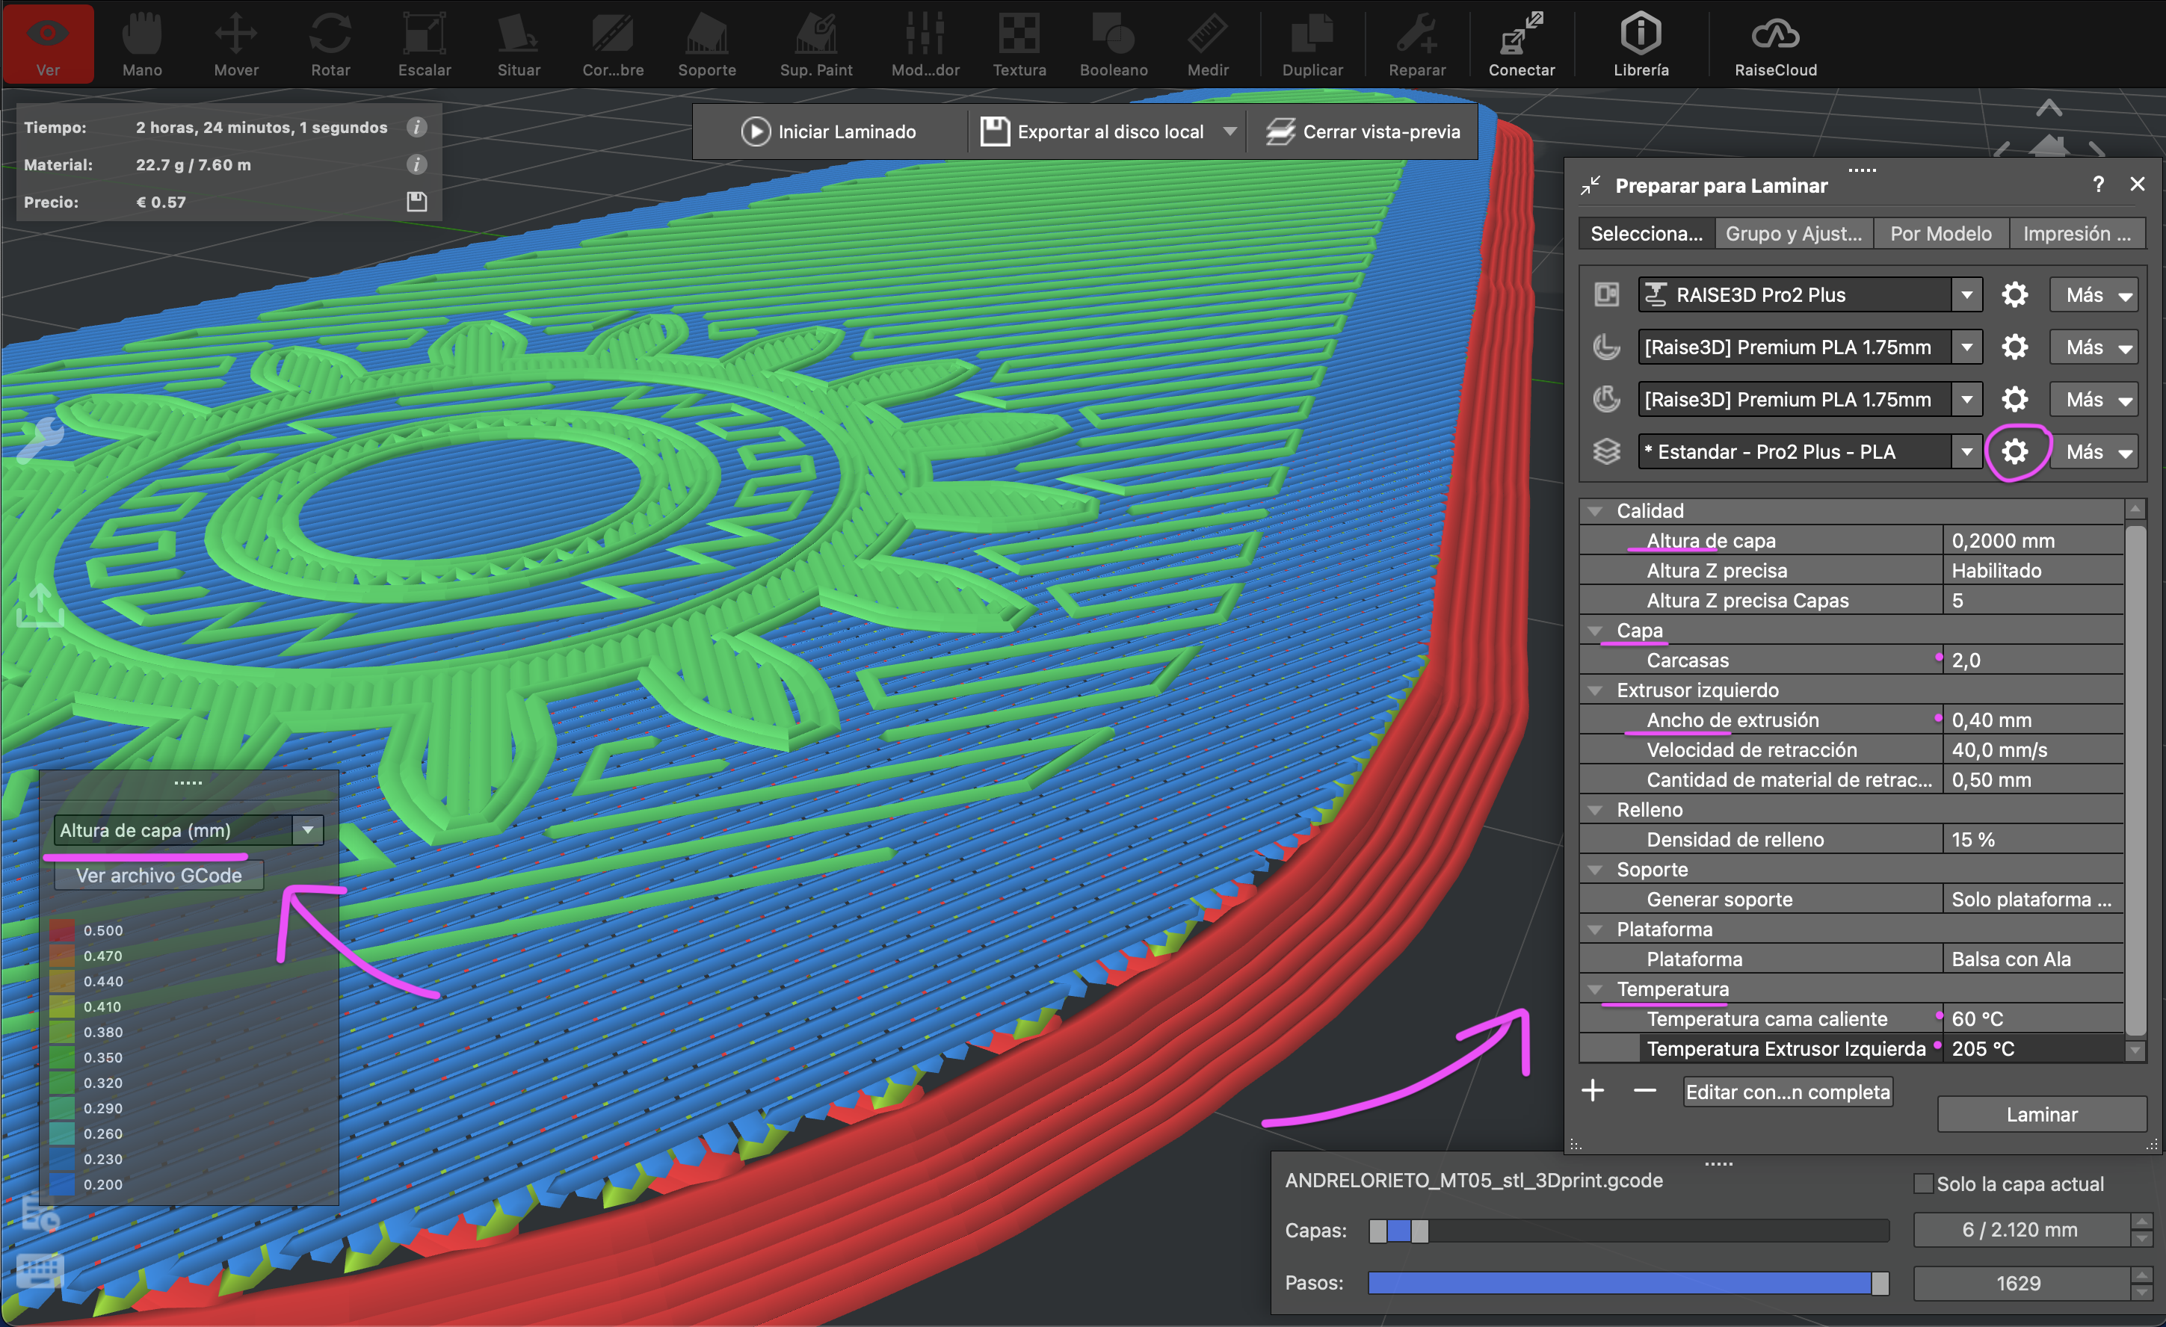
Task: Open the Exportar al disco local dropdown arrow
Action: tap(1229, 132)
